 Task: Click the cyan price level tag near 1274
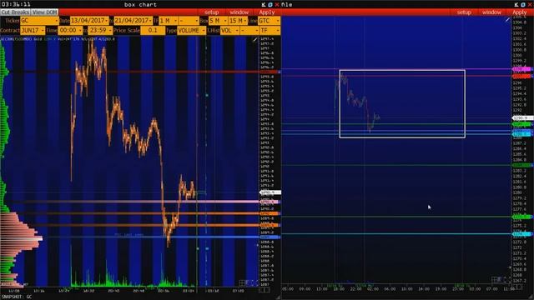point(522,234)
